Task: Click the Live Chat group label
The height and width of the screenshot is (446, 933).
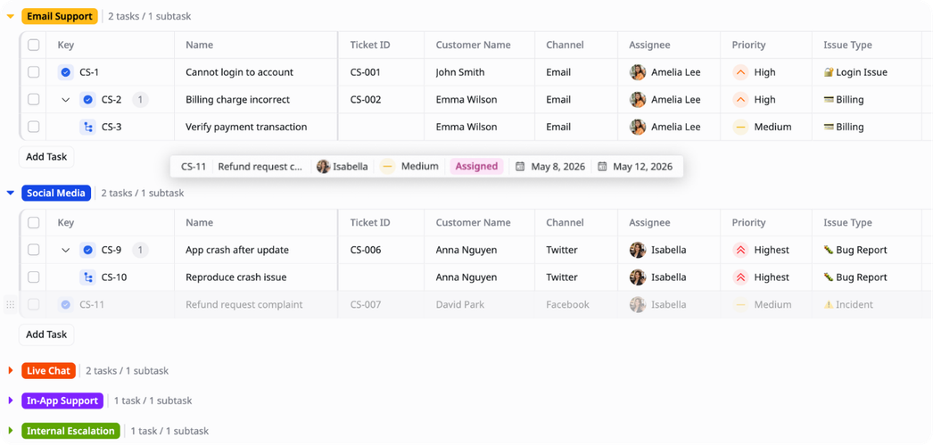Action: pyautogui.click(x=48, y=371)
